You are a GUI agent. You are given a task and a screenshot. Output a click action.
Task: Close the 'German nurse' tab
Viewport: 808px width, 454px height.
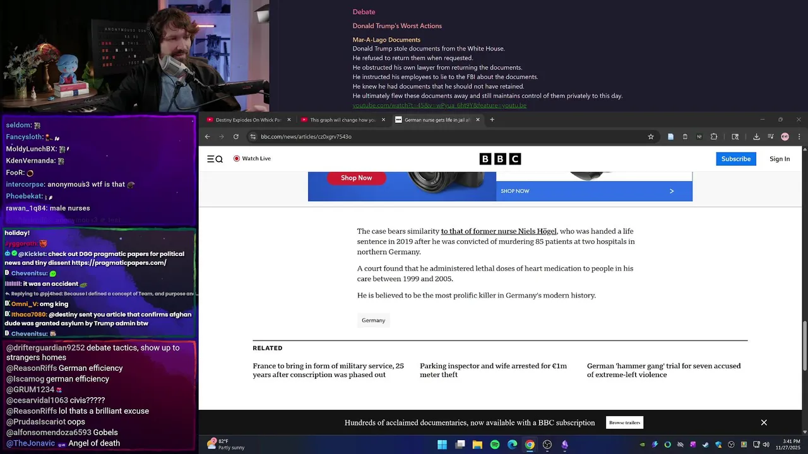[478, 120]
